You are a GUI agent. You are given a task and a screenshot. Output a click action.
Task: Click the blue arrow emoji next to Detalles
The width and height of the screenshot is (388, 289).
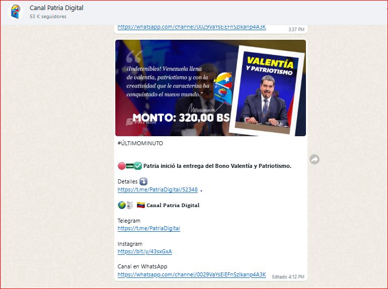143,181
